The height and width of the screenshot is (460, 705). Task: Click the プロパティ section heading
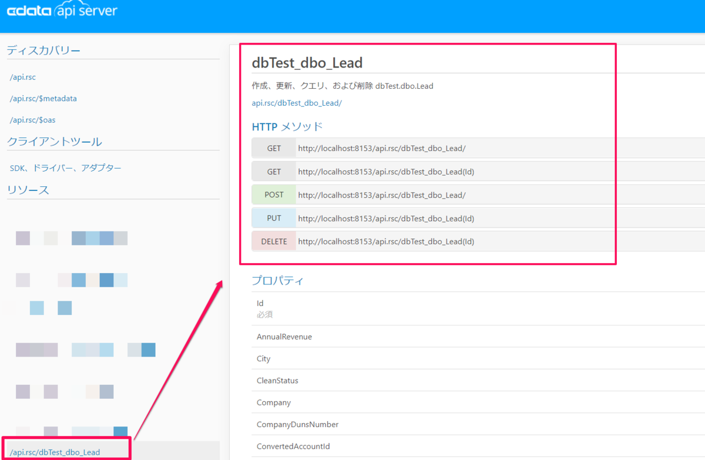[278, 280]
